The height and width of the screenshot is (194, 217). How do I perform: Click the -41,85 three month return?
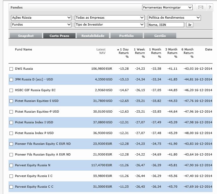172,79
